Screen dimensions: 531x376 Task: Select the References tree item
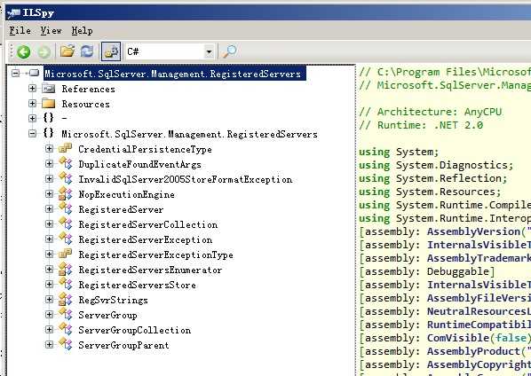pos(89,89)
